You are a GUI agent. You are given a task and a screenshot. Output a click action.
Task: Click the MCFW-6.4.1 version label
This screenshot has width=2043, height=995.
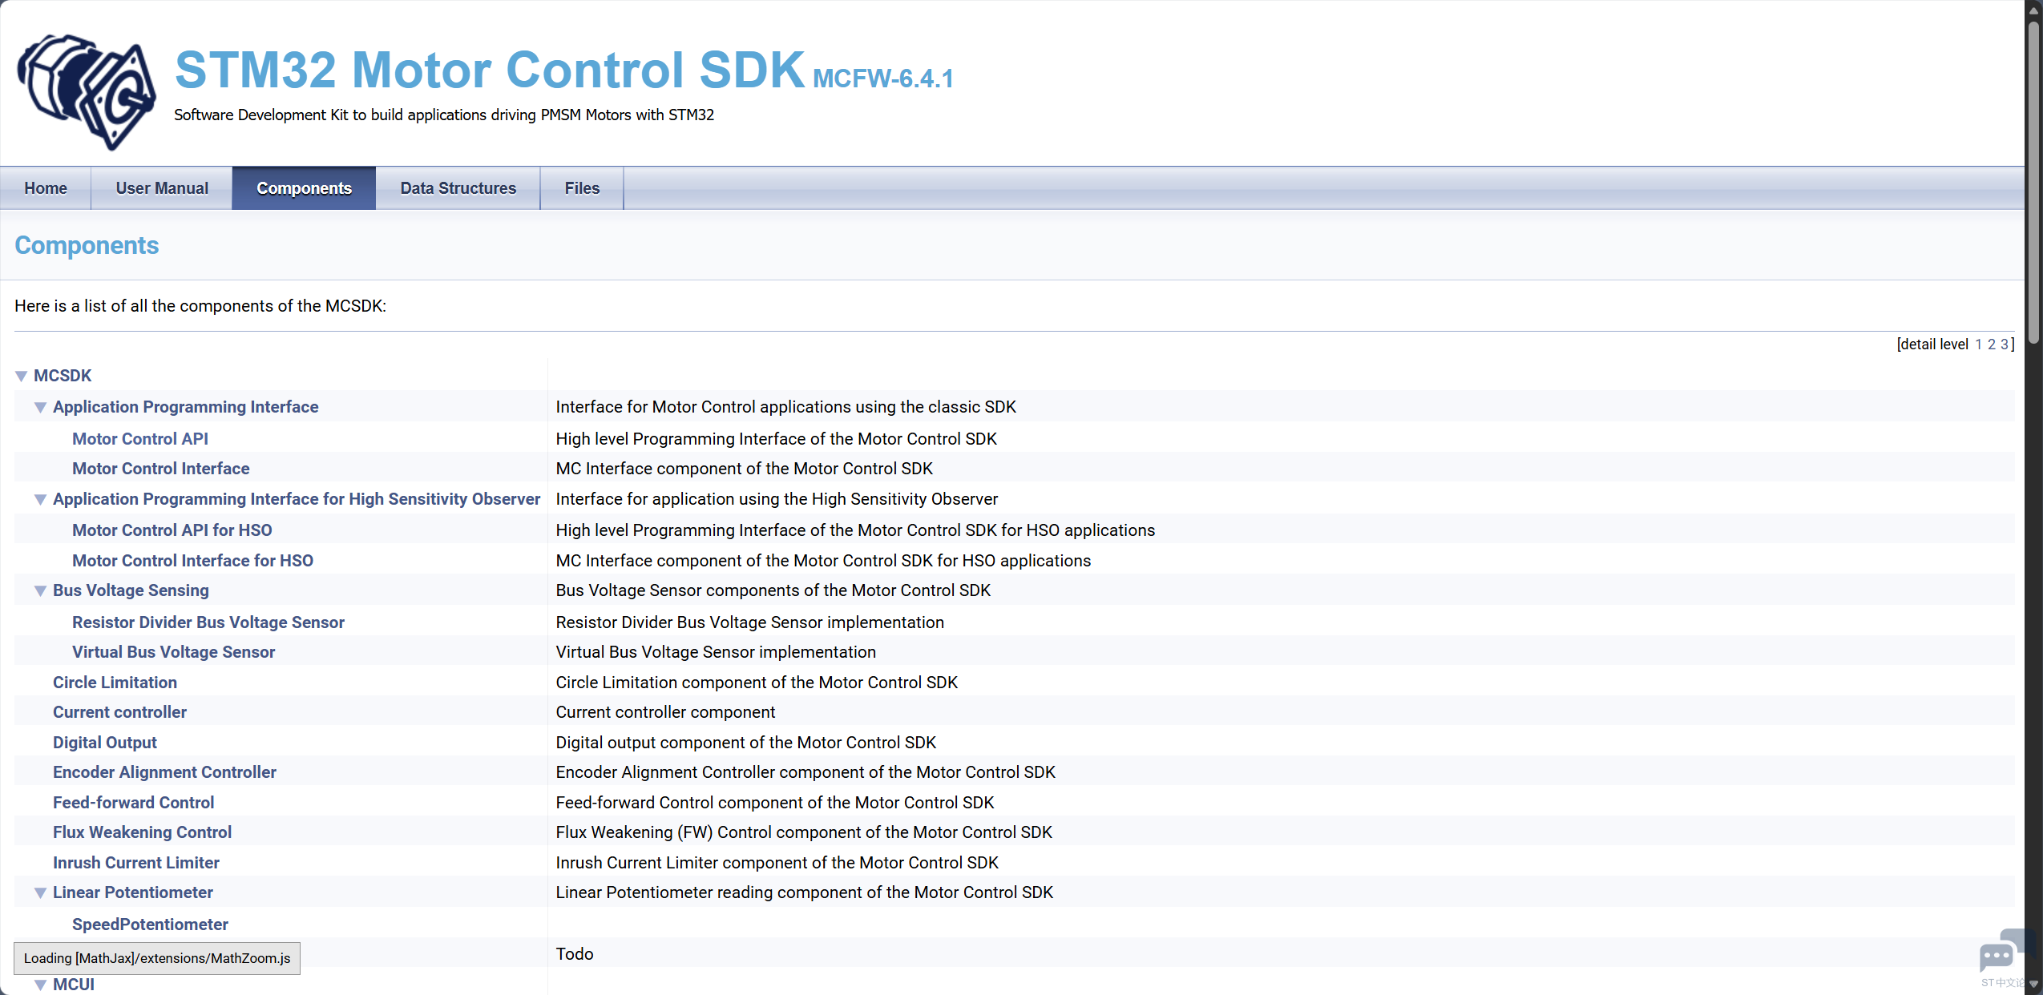click(883, 79)
